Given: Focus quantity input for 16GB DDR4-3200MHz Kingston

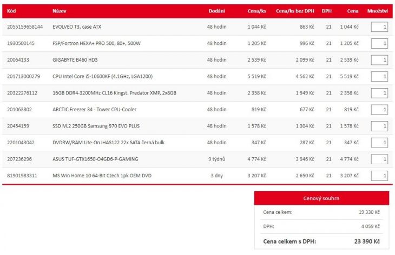Looking at the screenshot, I should [379, 93].
